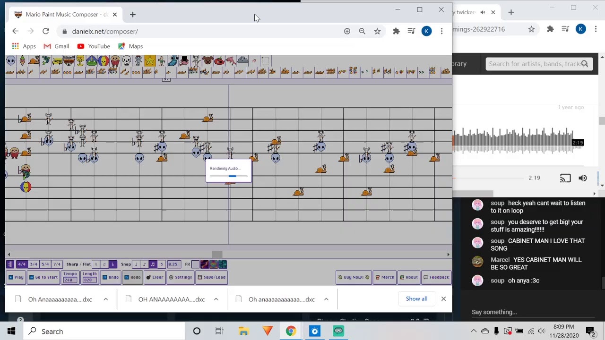Image resolution: width=605 pixels, height=340 pixels.
Task: Click the Redo button
Action: pyautogui.click(x=132, y=277)
